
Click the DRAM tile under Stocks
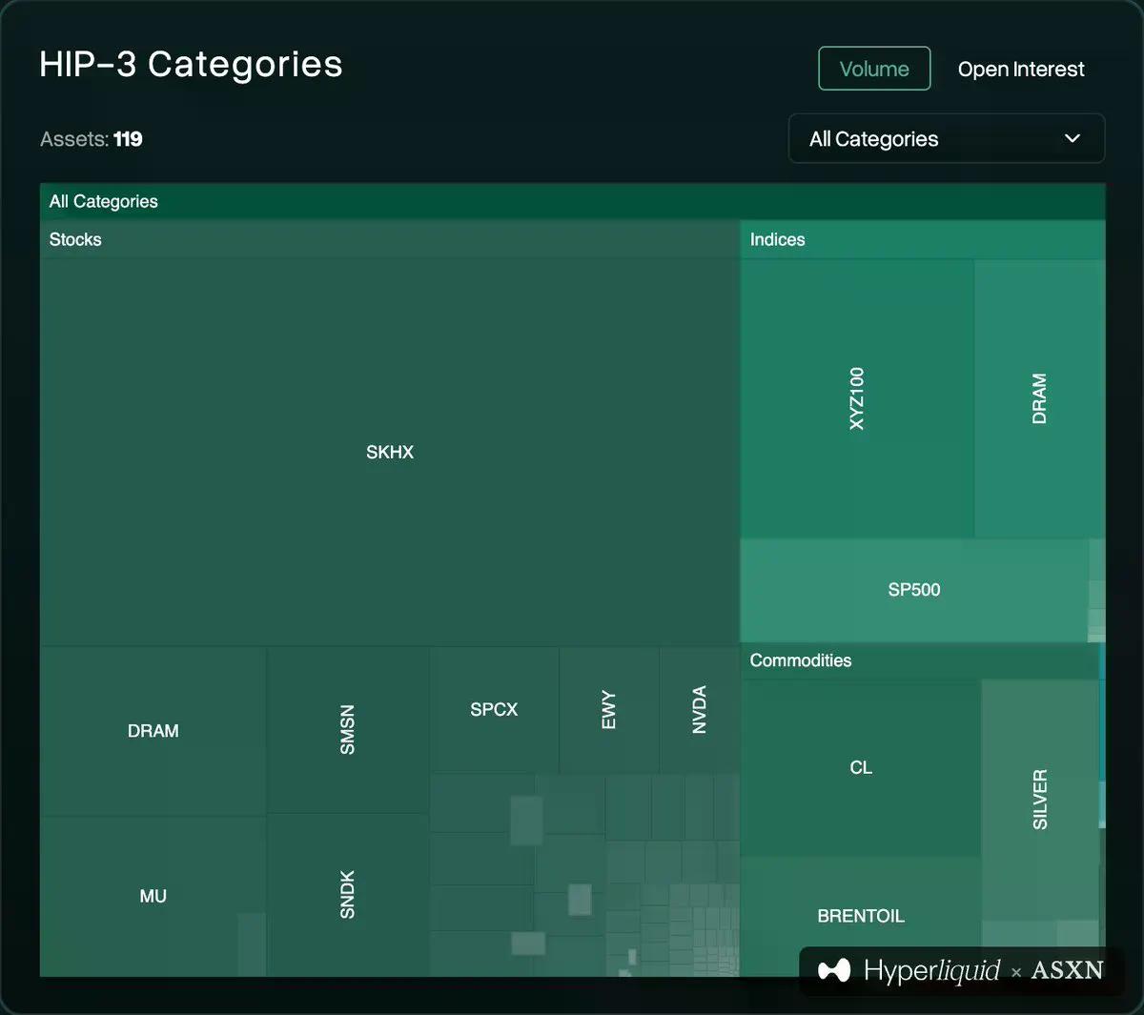click(x=153, y=731)
